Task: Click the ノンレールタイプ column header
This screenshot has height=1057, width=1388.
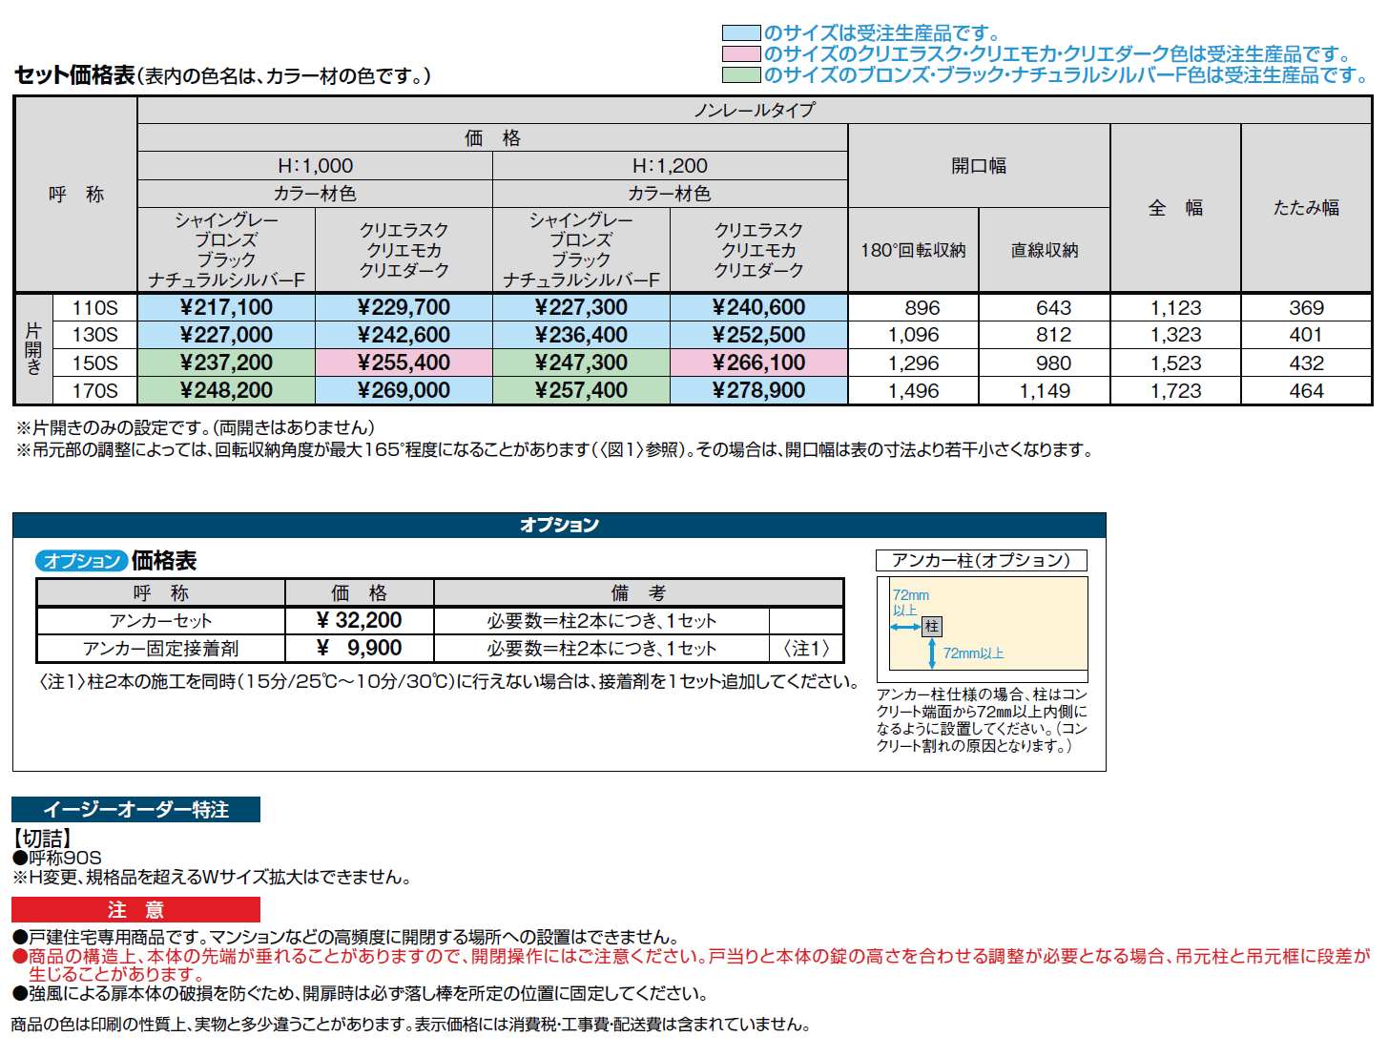Action: 756,110
